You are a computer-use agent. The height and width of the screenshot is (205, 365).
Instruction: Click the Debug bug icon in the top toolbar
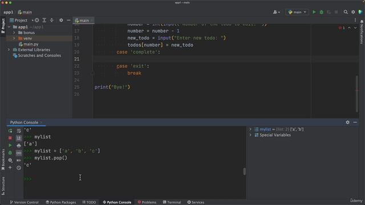point(322,12)
